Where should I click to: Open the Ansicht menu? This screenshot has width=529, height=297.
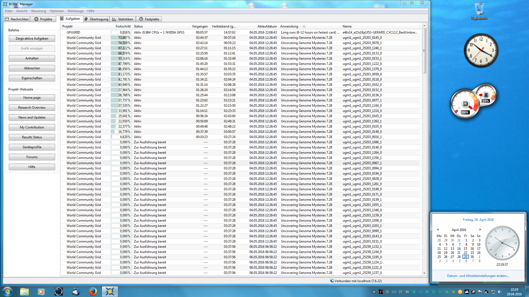point(22,11)
